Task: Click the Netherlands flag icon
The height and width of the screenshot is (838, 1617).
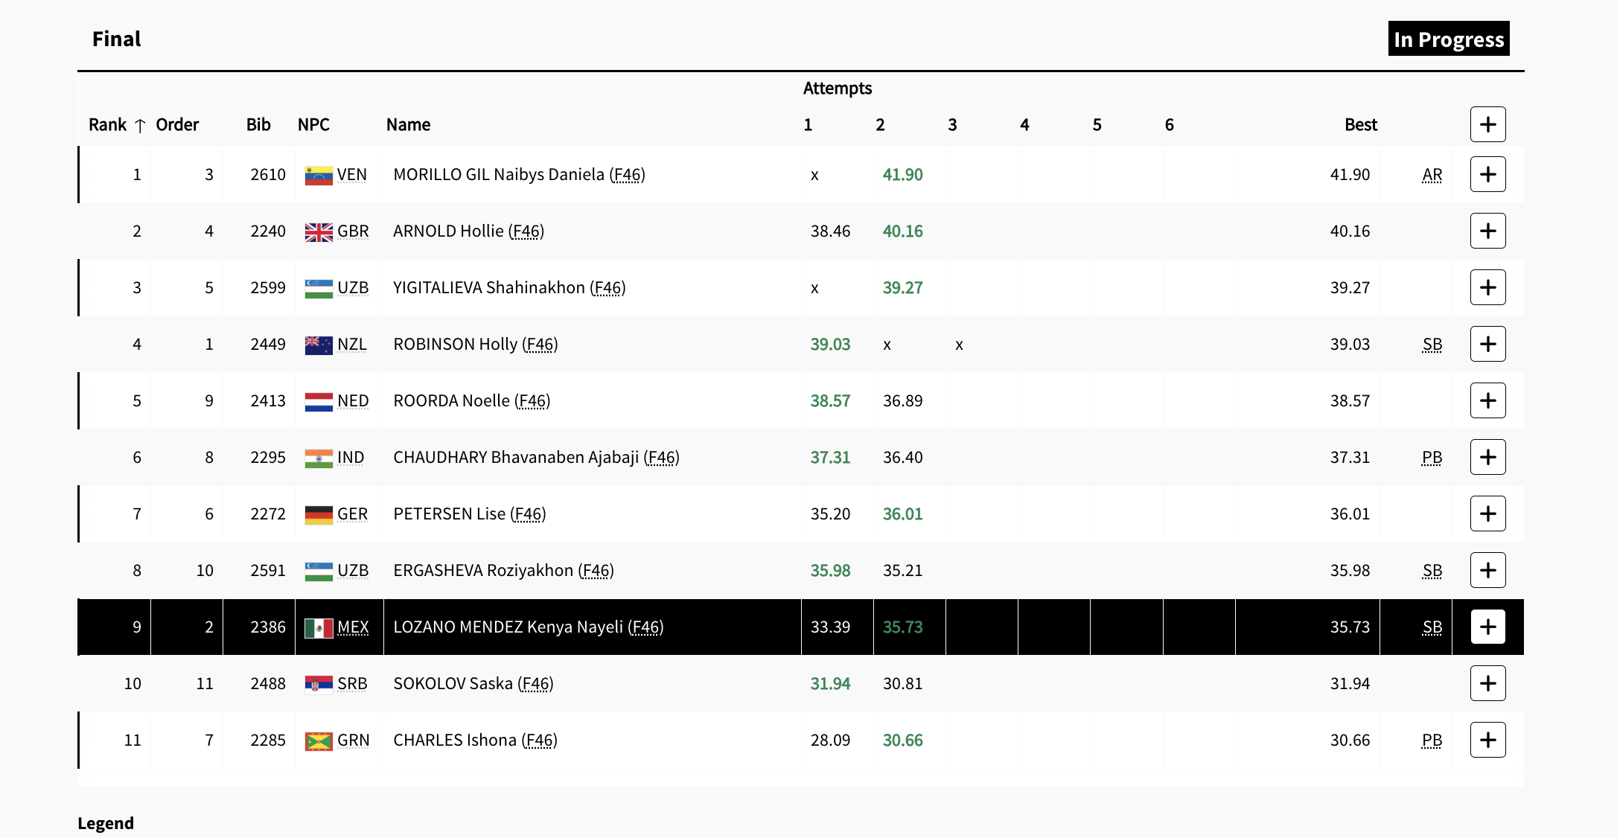Action: pos(319,401)
